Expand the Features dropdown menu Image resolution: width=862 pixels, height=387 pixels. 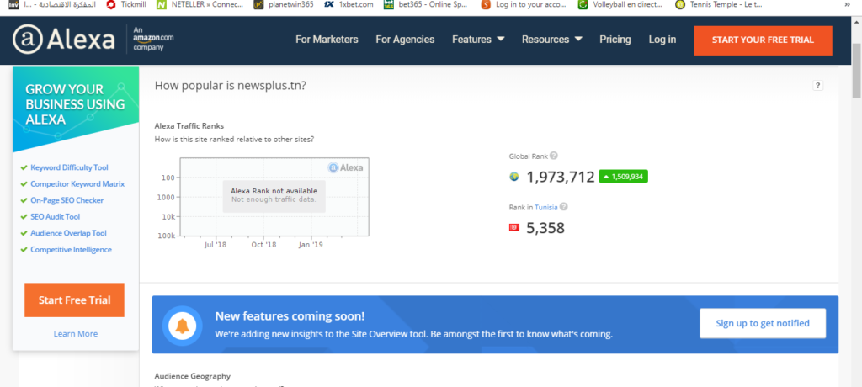[477, 40]
